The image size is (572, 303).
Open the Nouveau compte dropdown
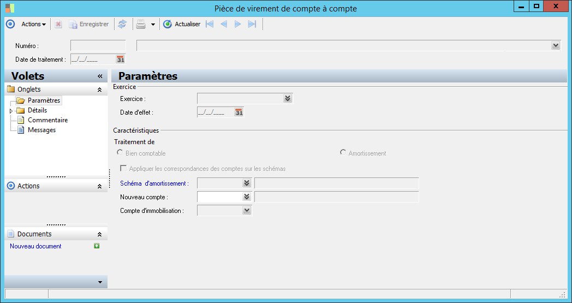pyautogui.click(x=247, y=197)
